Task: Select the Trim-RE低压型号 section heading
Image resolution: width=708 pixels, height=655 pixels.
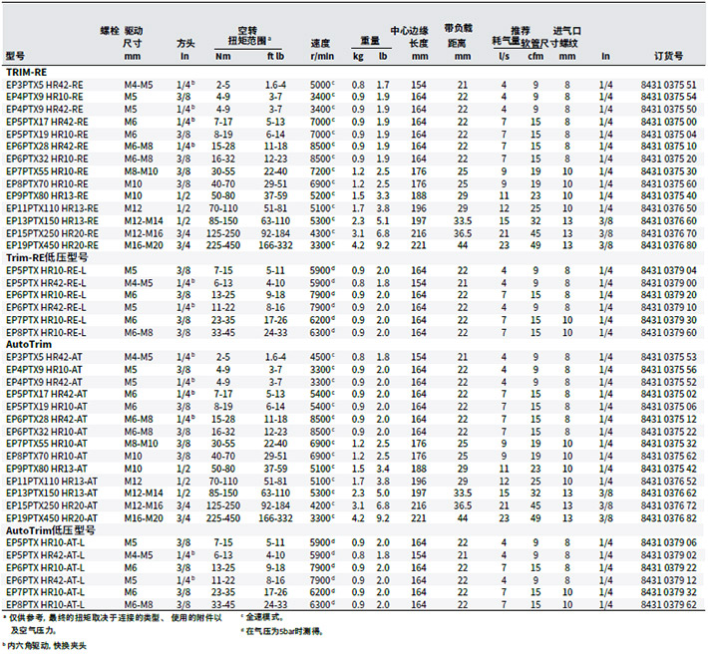Action: click(44, 258)
